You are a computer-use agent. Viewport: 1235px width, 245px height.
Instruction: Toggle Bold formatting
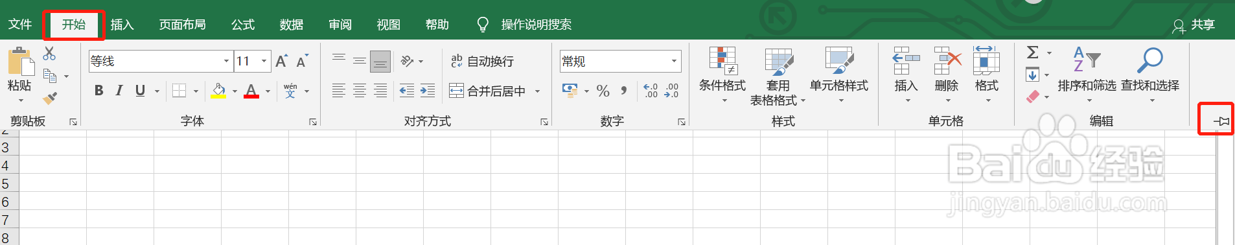click(x=98, y=91)
